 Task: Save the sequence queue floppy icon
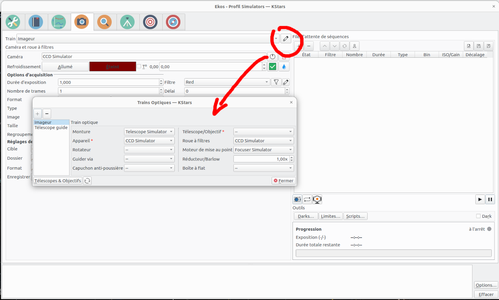point(479,46)
